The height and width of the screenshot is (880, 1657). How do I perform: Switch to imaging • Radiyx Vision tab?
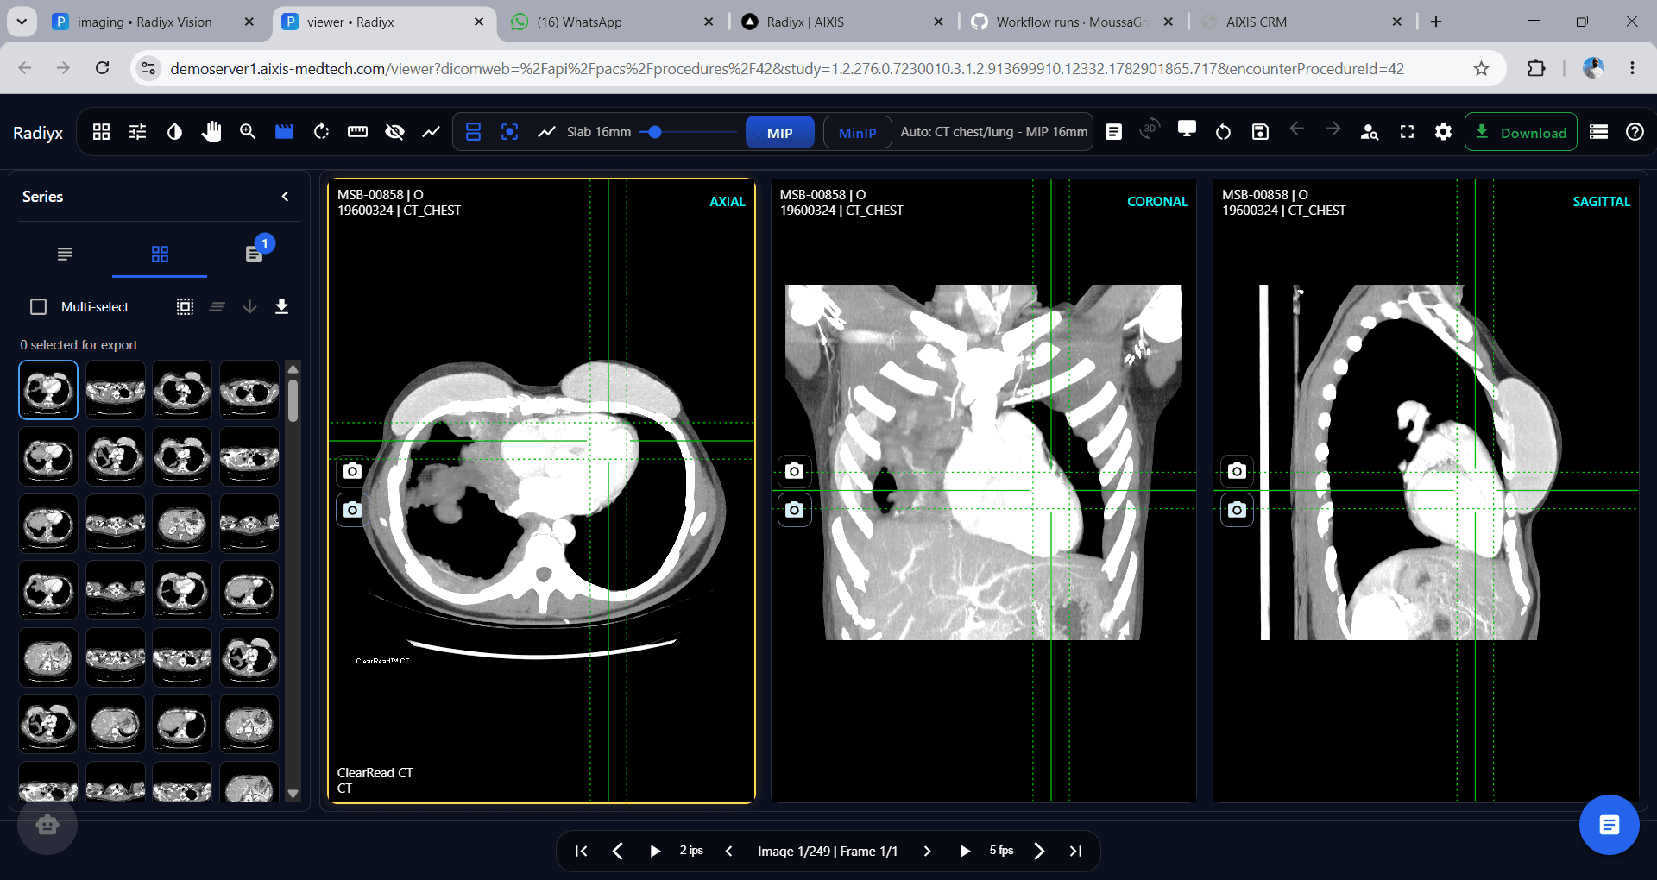[144, 22]
